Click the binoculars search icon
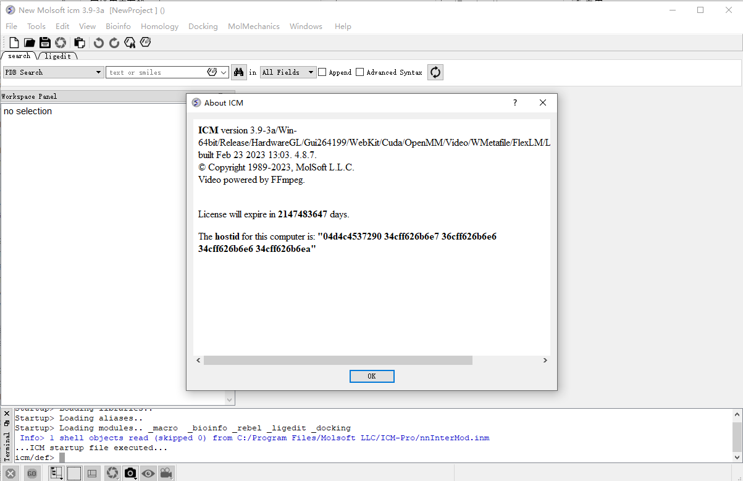 pyautogui.click(x=238, y=72)
